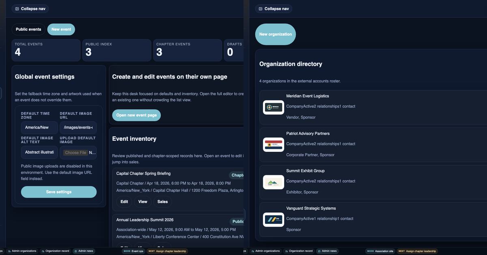Select the Public events pill

pos(29,29)
